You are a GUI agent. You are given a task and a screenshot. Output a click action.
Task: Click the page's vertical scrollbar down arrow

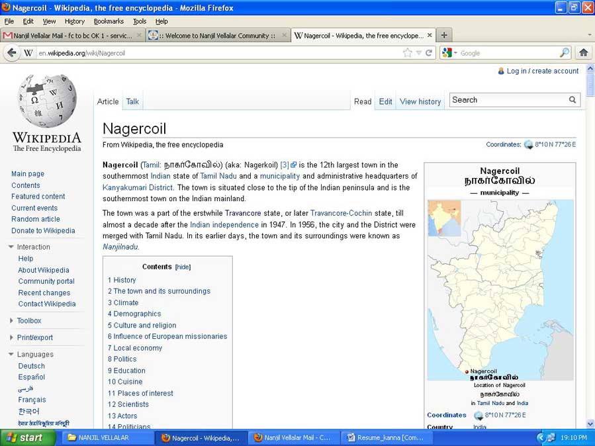pyautogui.click(x=590, y=424)
